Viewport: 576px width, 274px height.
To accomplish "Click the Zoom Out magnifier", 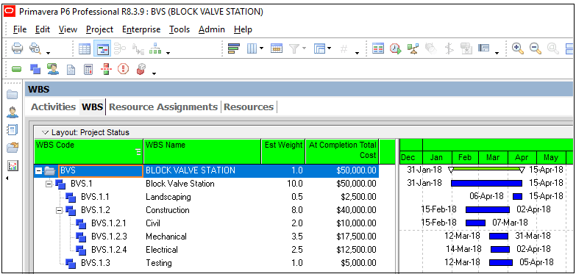I will 536,48.
